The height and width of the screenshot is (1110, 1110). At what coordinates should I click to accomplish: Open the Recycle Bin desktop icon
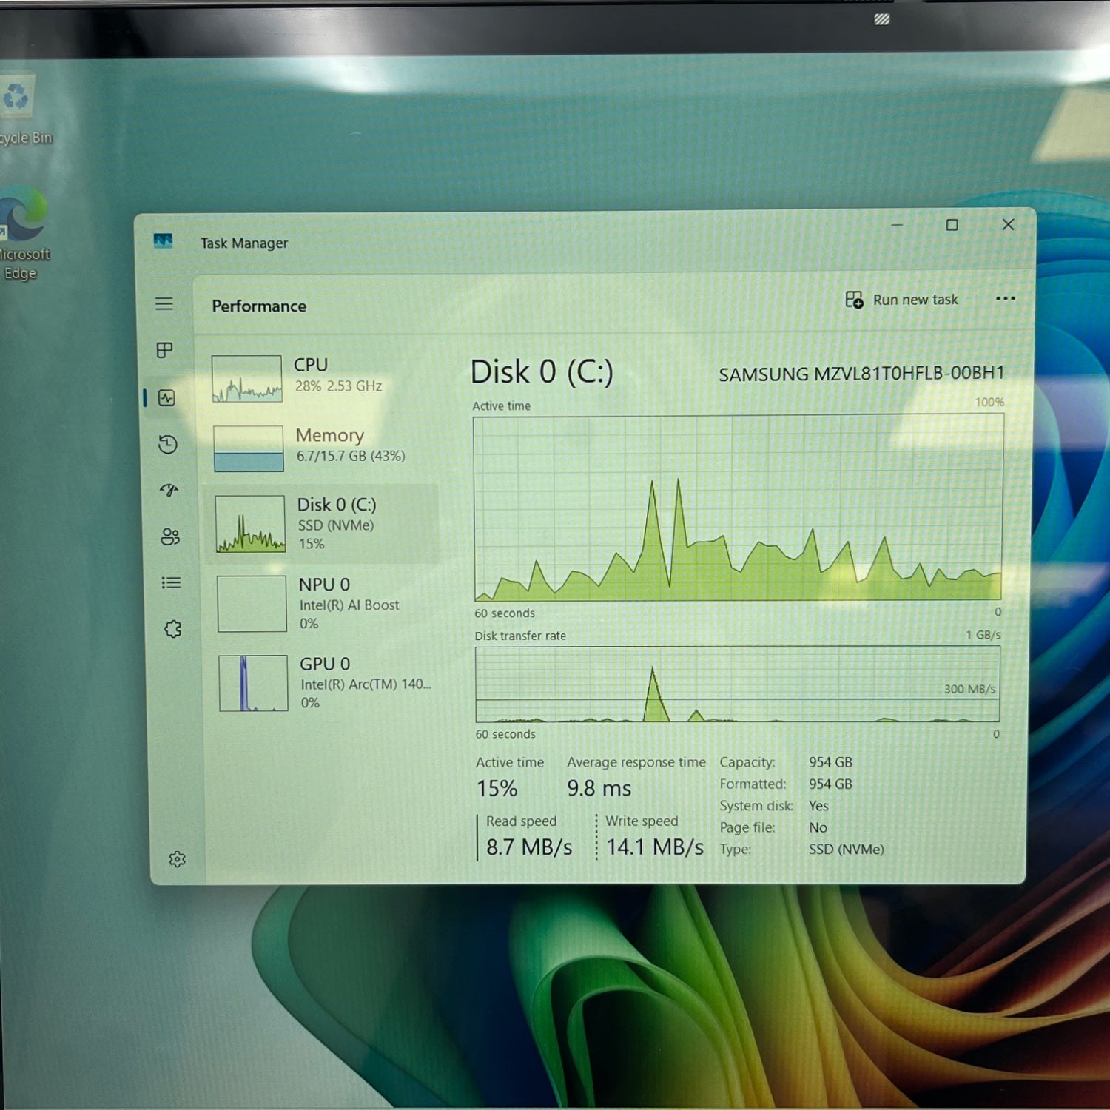click(x=21, y=110)
